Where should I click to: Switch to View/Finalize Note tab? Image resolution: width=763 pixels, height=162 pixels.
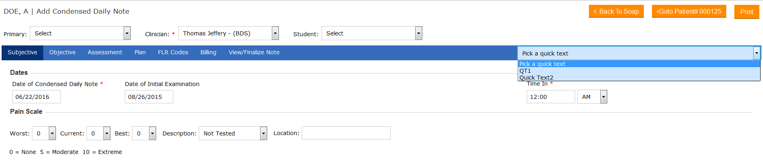254,52
